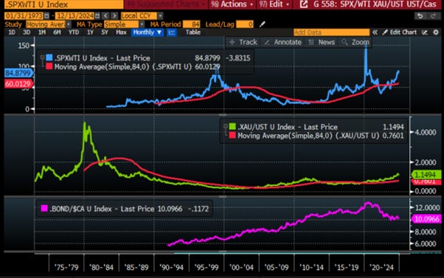The width and height of the screenshot is (444, 278).
Task: Activate the Track crosshair tool
Action: [243, 42]
